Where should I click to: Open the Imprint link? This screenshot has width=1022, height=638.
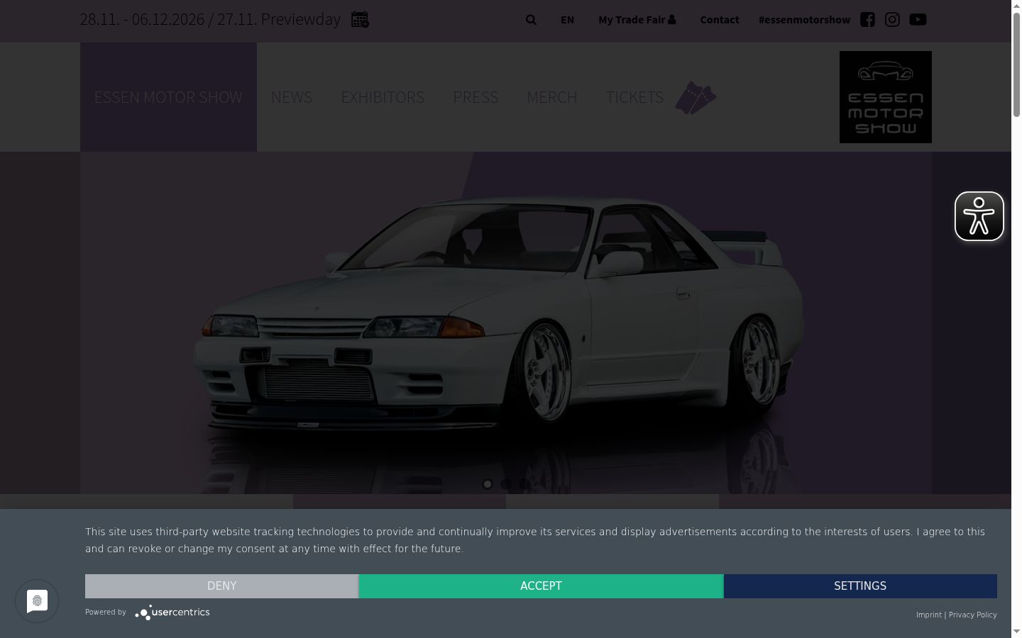pos(929,615)
